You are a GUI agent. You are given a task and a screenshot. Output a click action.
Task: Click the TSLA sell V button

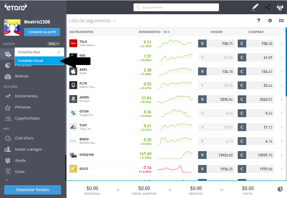tap(202, 44)
